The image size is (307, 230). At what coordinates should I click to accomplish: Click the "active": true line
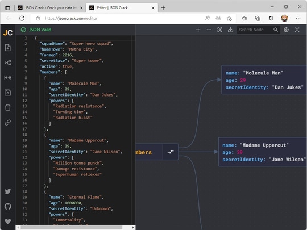tap(57, 66)
